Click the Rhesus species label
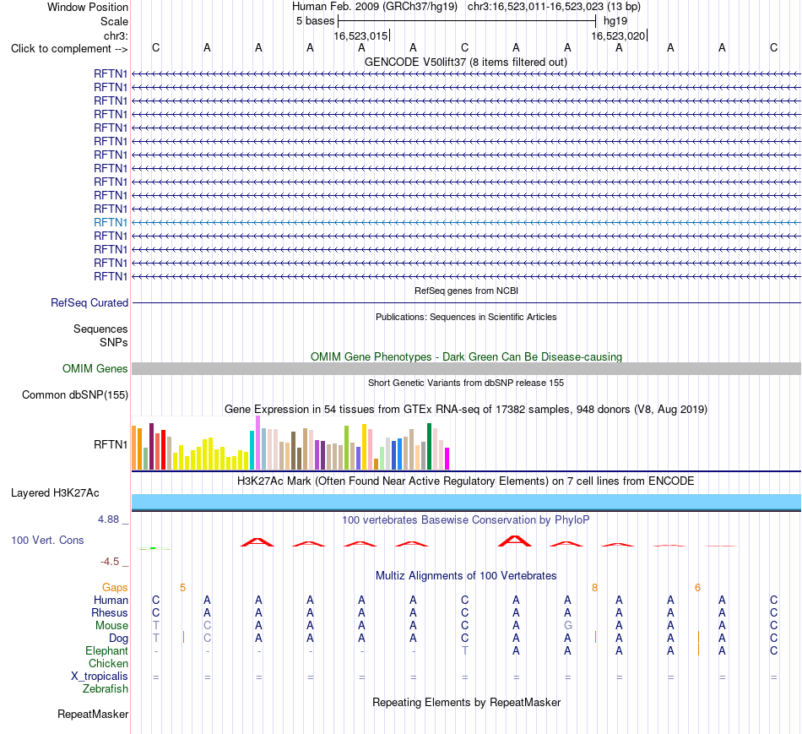The image size is (802, 734). (x=110, y=612)
